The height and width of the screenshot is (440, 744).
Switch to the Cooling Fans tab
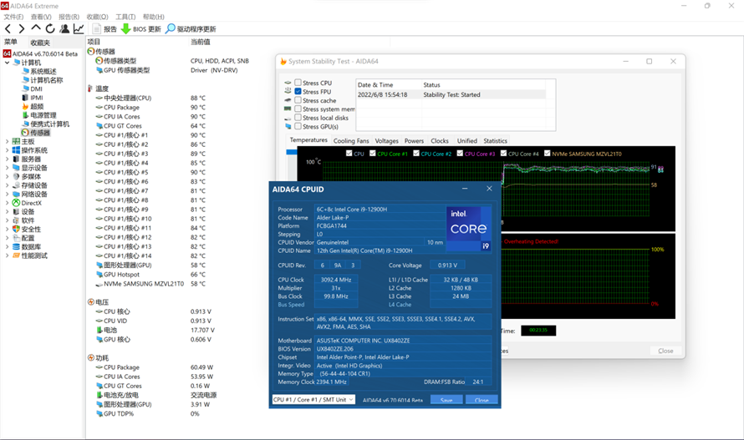pos(351,141)
